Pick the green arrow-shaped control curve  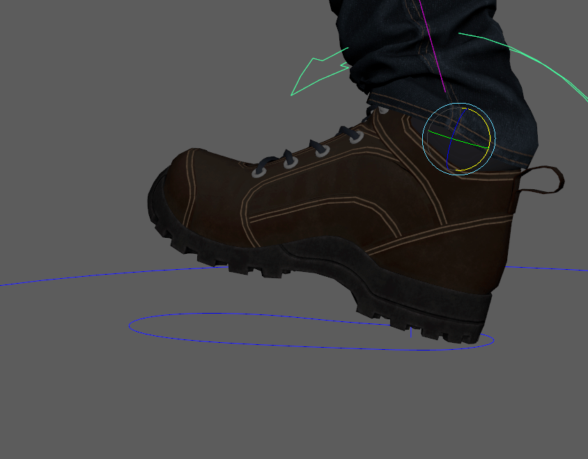pos(307,76)
